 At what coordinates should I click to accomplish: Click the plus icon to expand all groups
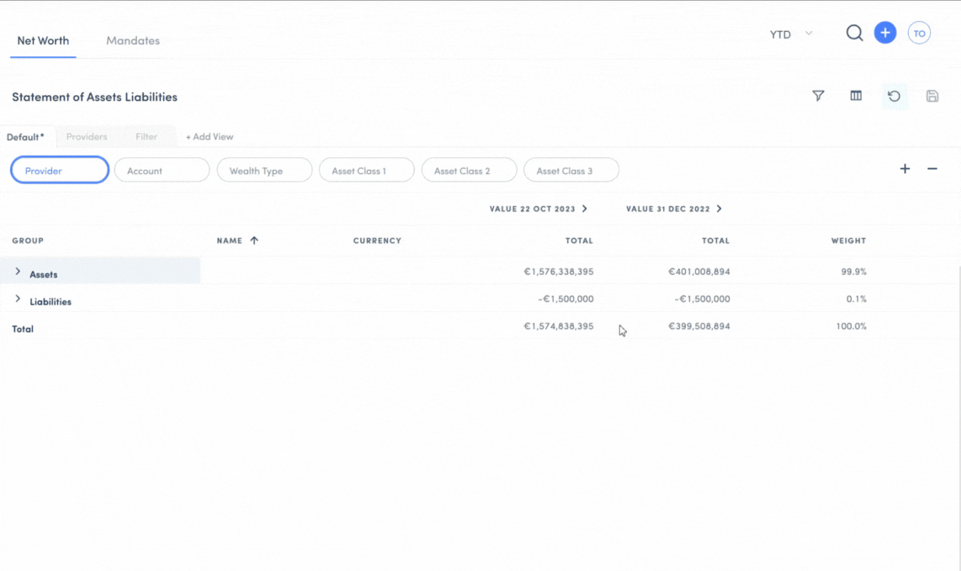tap(905, 169)
